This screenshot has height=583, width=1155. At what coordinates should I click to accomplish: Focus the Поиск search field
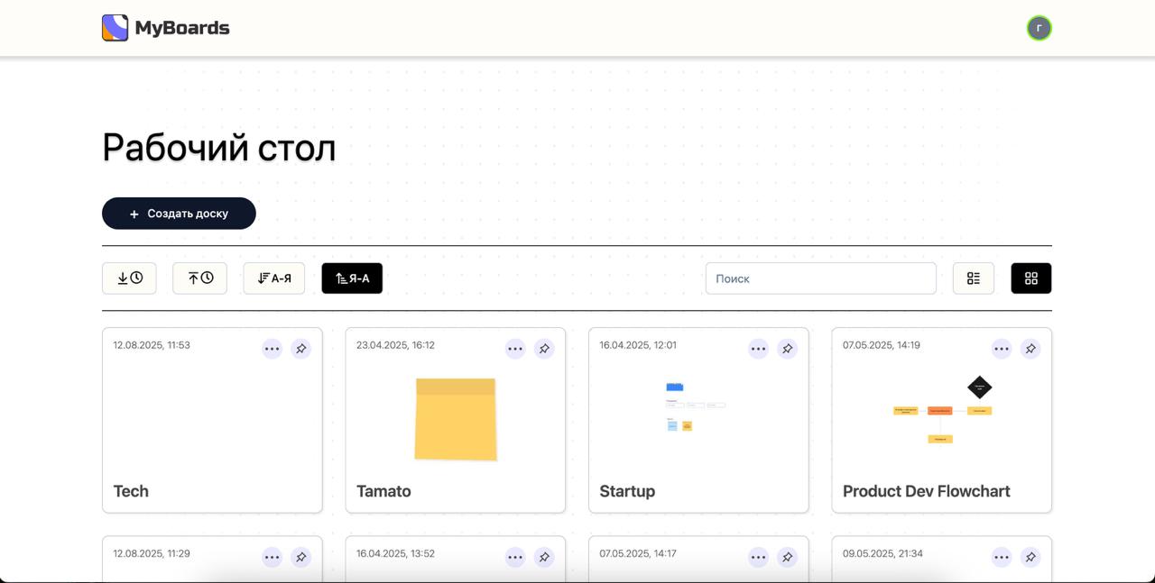point(821,278)
